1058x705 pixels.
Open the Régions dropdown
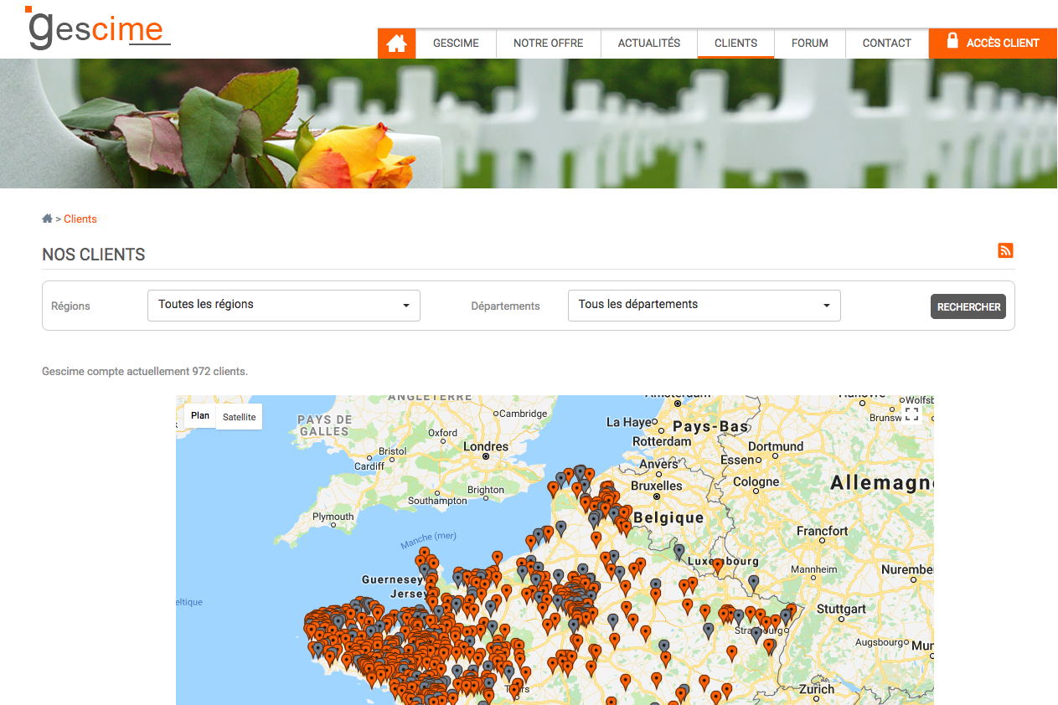point(283,305)
